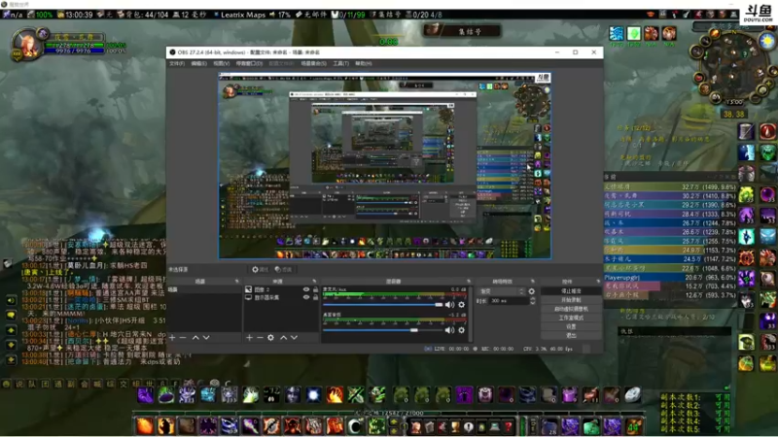Click the OBS preview canvas

(x=384, y=166)
